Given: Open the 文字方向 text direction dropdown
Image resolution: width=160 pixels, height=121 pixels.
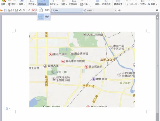Looking at the screenshot, I should click(x=74, y=4).
